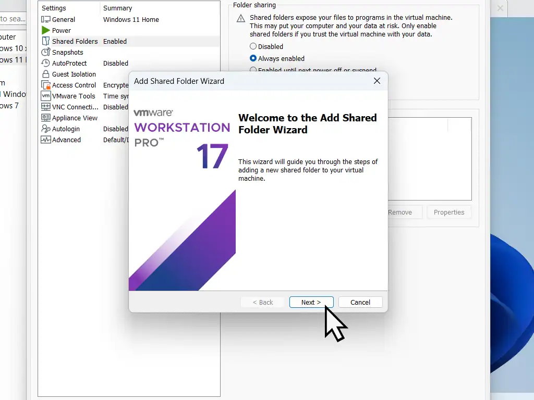Select the Autologin user icon
This screenshot has width=534, height=400.
46,129
